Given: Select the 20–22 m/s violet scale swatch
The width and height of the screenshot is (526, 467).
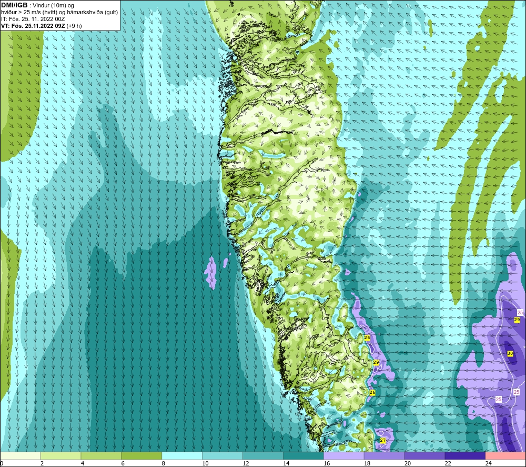Looking at the screenshot, I should point(424,455).
